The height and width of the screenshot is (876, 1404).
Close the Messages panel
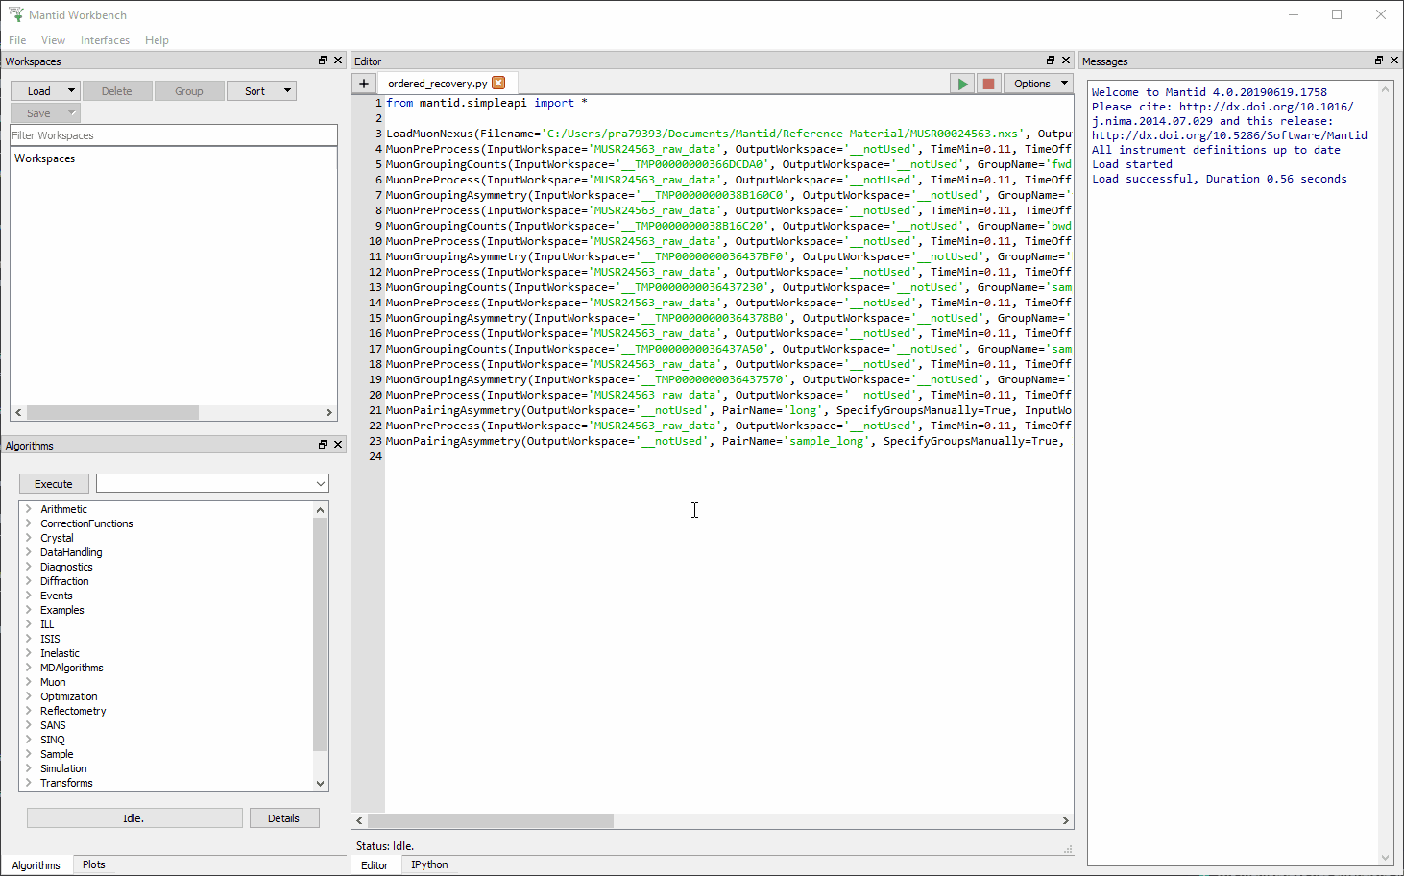[x=1394, y=60]
